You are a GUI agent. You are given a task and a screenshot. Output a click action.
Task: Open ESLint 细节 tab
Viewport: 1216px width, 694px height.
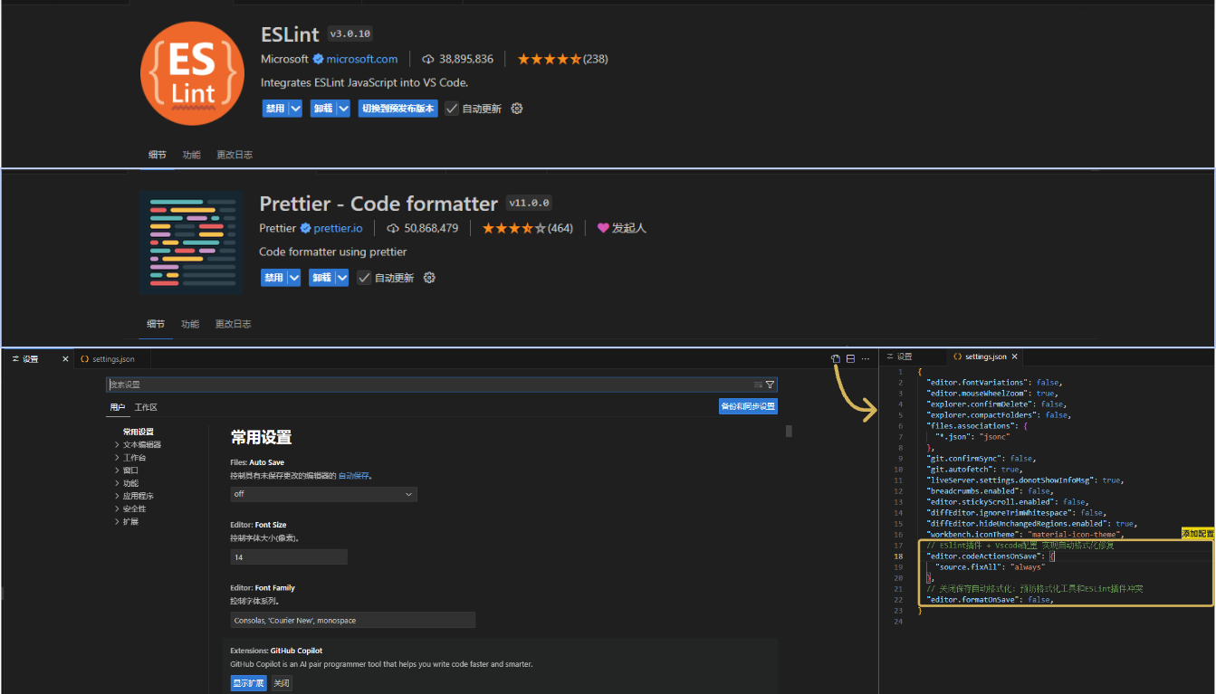point(158,155)
